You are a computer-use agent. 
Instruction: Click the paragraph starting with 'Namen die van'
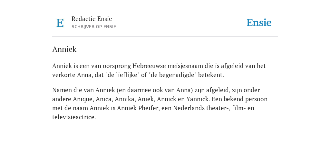tap(160, 103)
